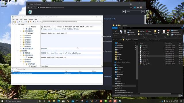
Task: Click Cut in Explorer ribbon
Action: 129,31
